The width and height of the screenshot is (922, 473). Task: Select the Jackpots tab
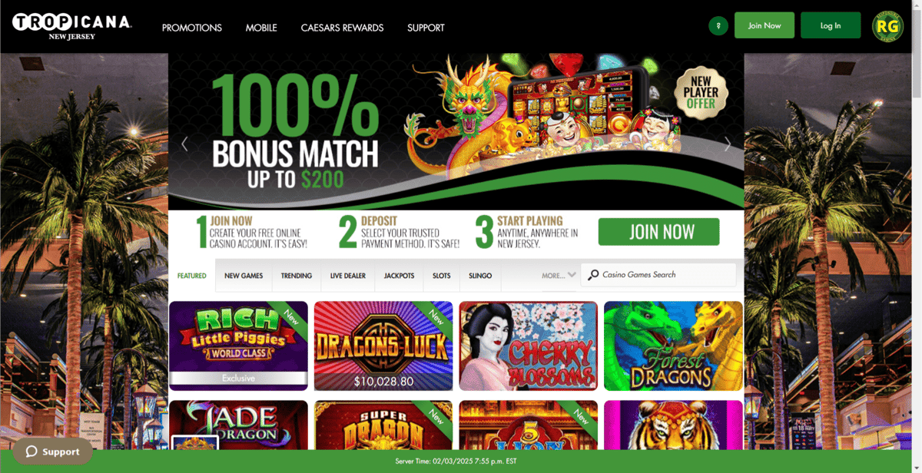point(399,276)
